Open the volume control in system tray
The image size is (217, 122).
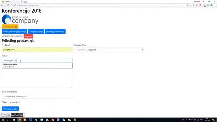pos(192,120)
